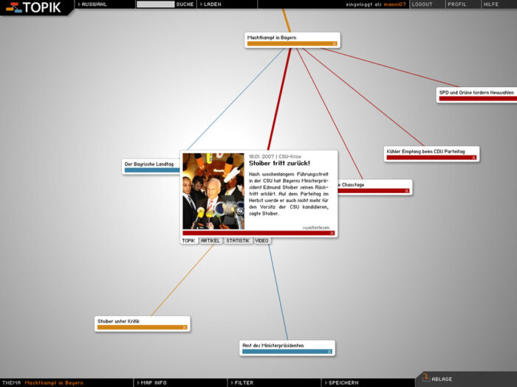Close the 'Stoiber unter Kritik' node

pos(185,327)
